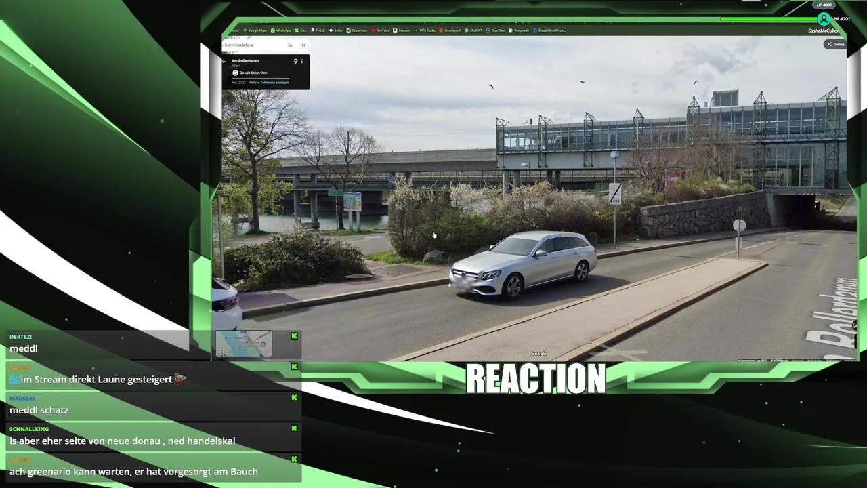This screenshot has width=867, height=488.
Task: Click 'Weitere Zeiträume anzeigen' link
Action: pyautogui.click(x=269, y=83)
